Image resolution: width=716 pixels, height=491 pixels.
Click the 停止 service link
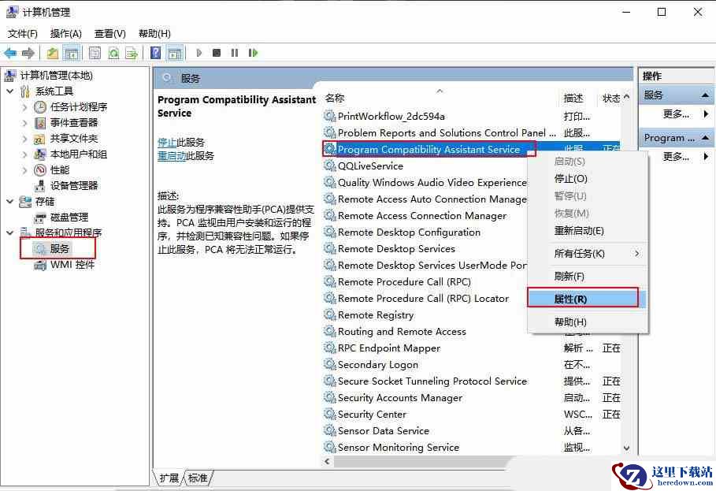pos(167,143)
